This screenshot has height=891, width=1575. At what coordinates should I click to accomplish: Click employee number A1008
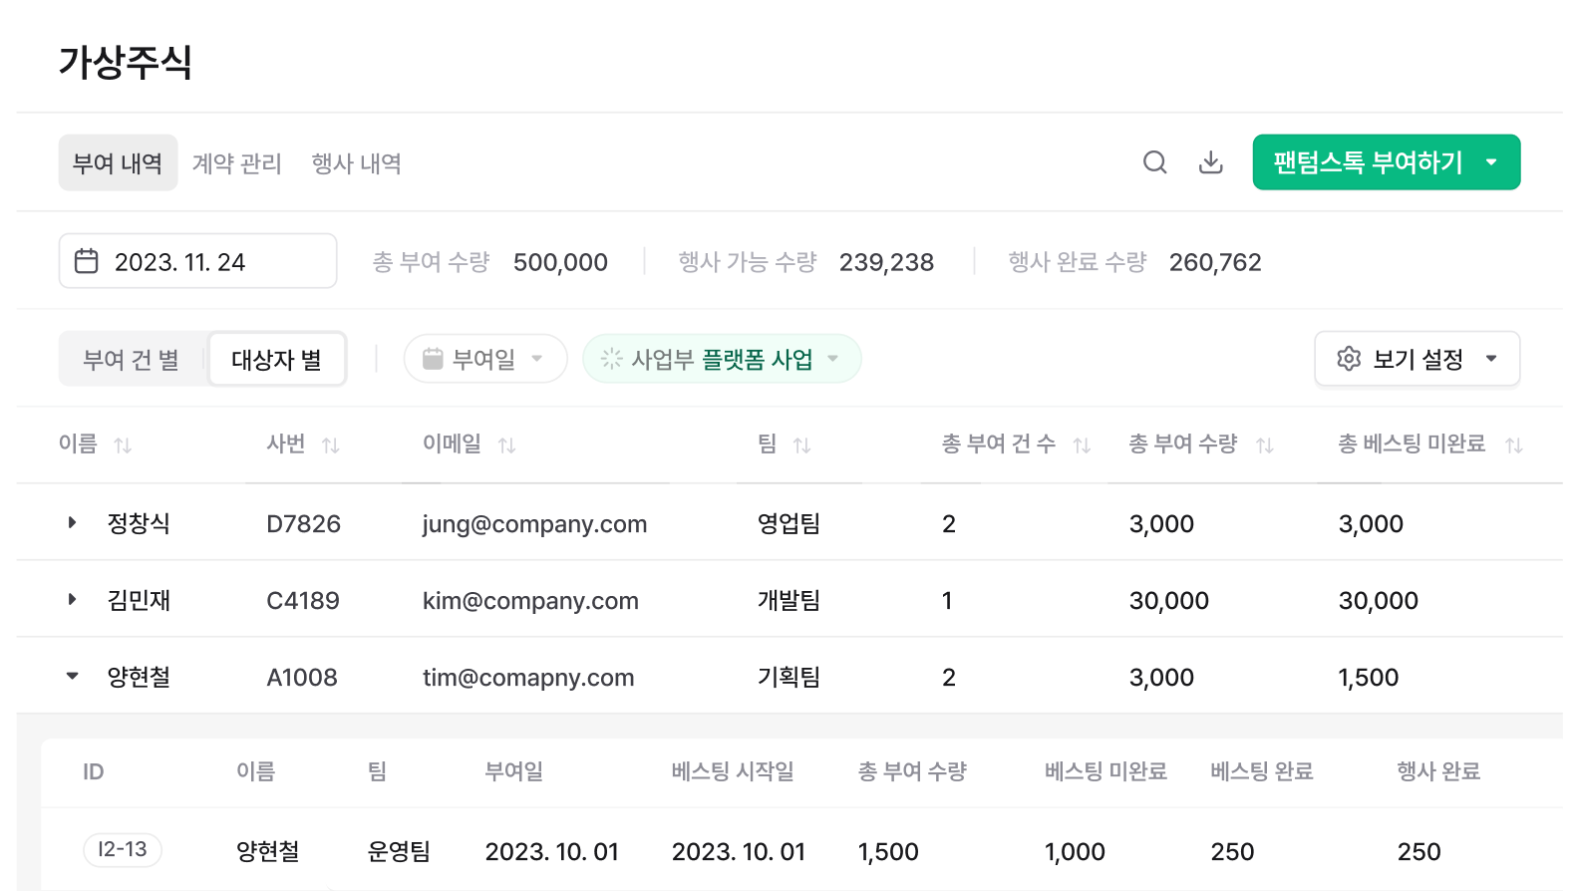pyautogui.click(x=302, y=677)
